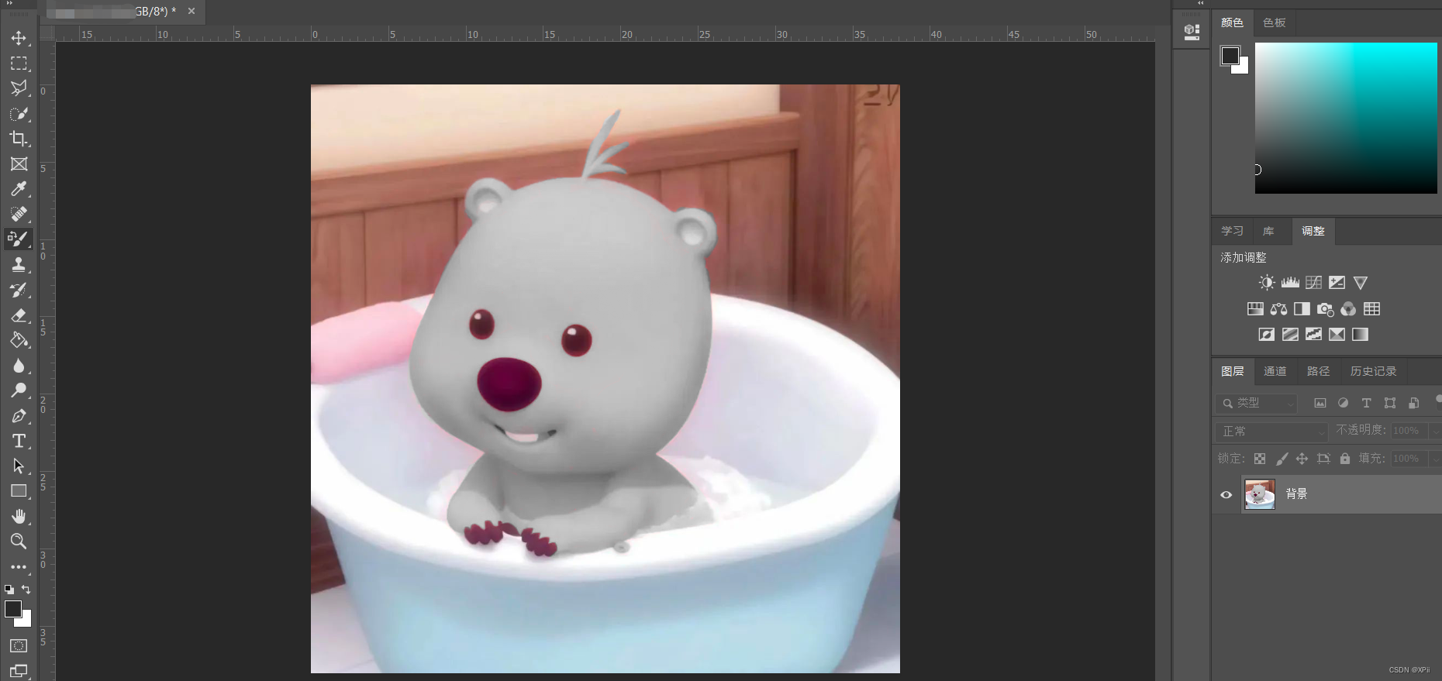This screenshot has height=681, width=1442.
Task: Select the Zoom magnifier tool
Action: point(19,541)
